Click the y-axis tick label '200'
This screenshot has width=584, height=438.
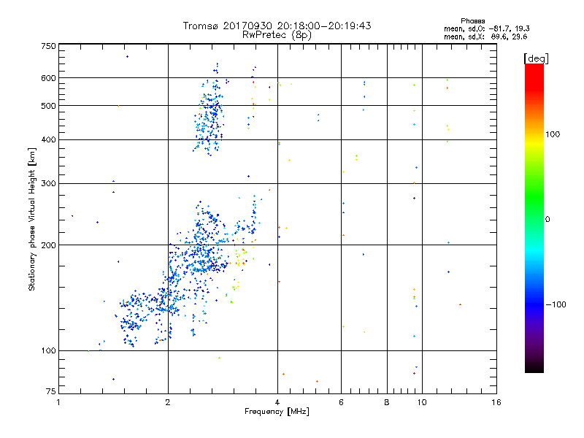pyautogui.click(x=48, y=245)
